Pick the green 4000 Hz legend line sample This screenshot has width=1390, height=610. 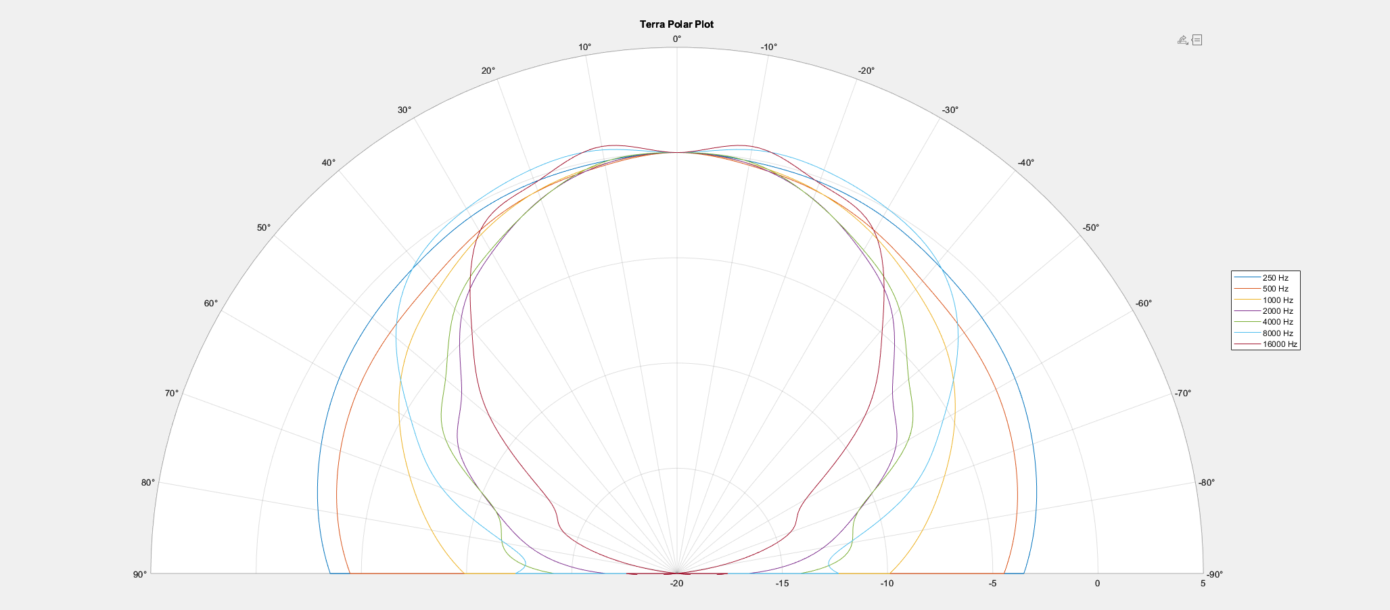1247,322
